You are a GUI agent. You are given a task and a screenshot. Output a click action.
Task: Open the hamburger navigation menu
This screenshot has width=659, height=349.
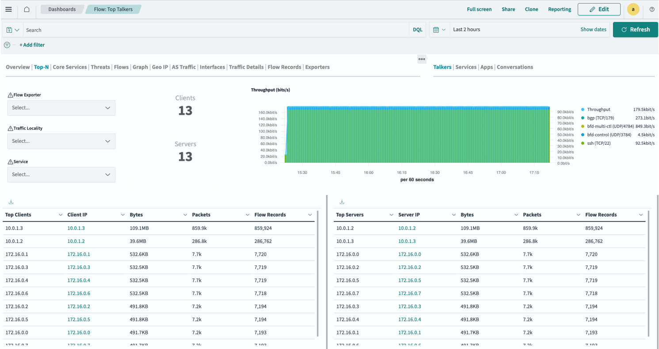(8, 9)
